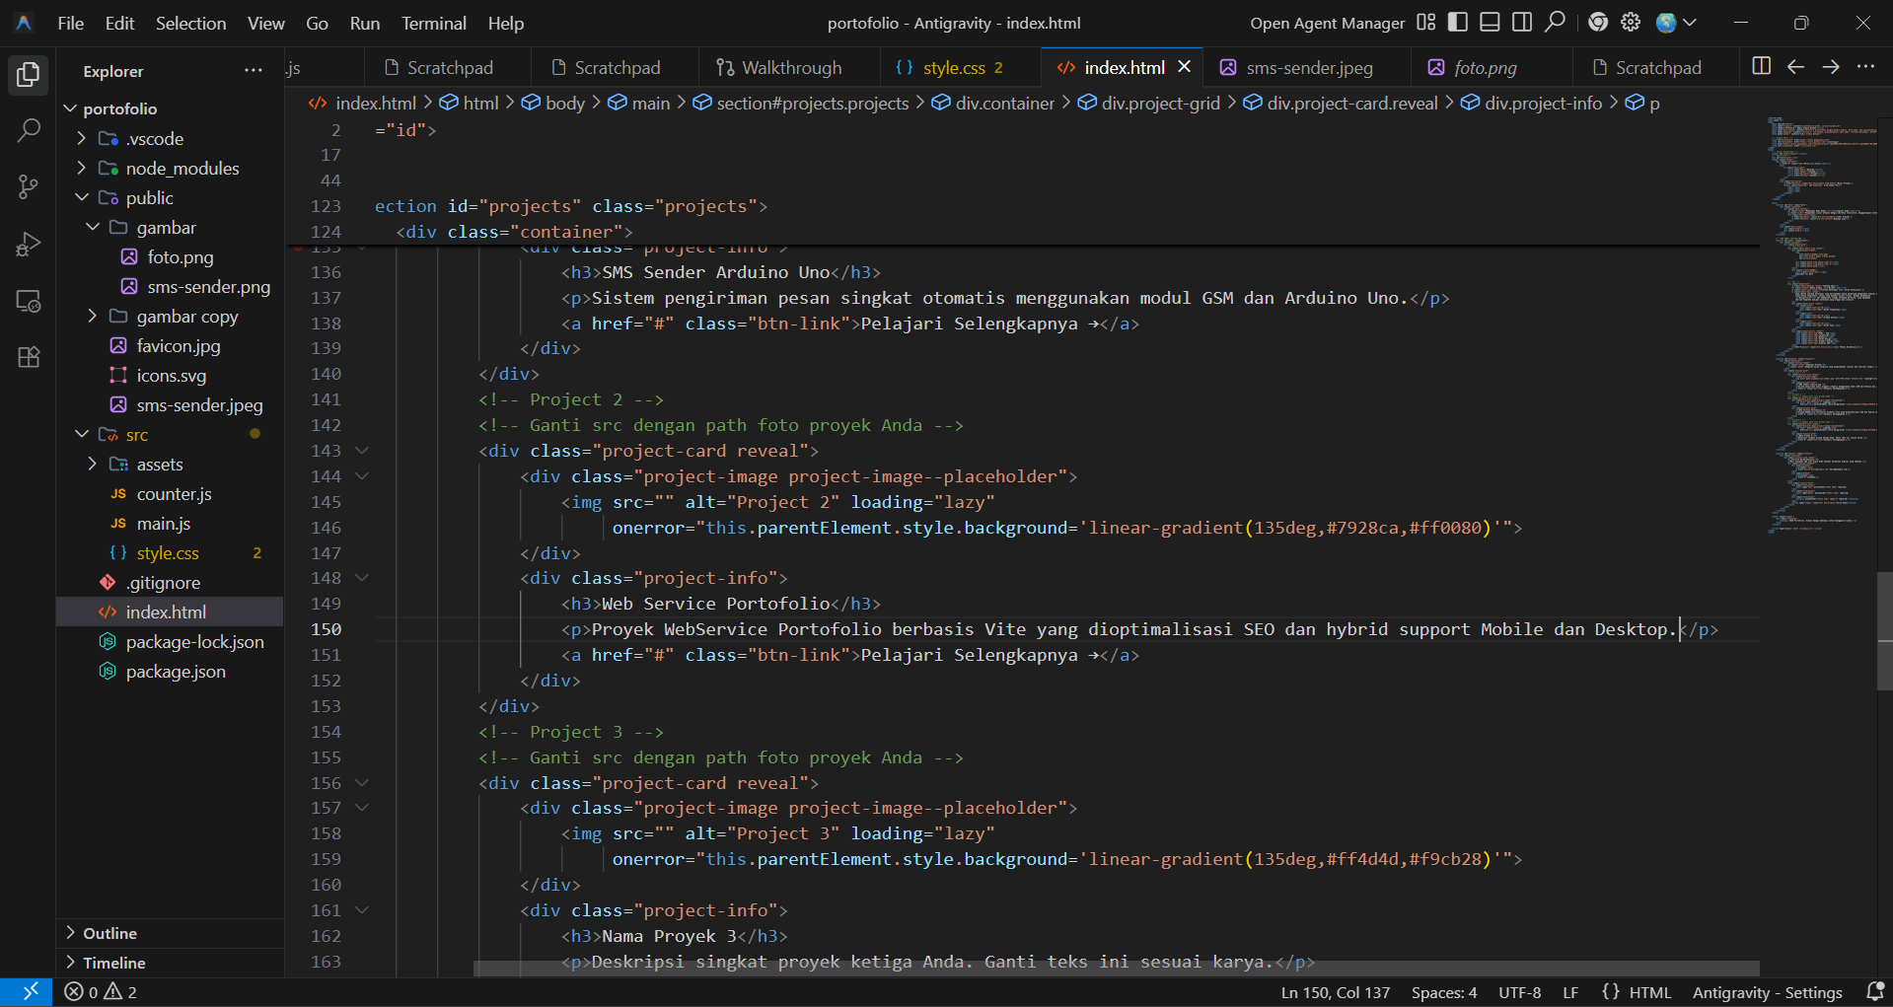Image resolution: width=1893 pixels, height=1007 pixels.
Task: Click the split editor right icon
Action: 1761,66
